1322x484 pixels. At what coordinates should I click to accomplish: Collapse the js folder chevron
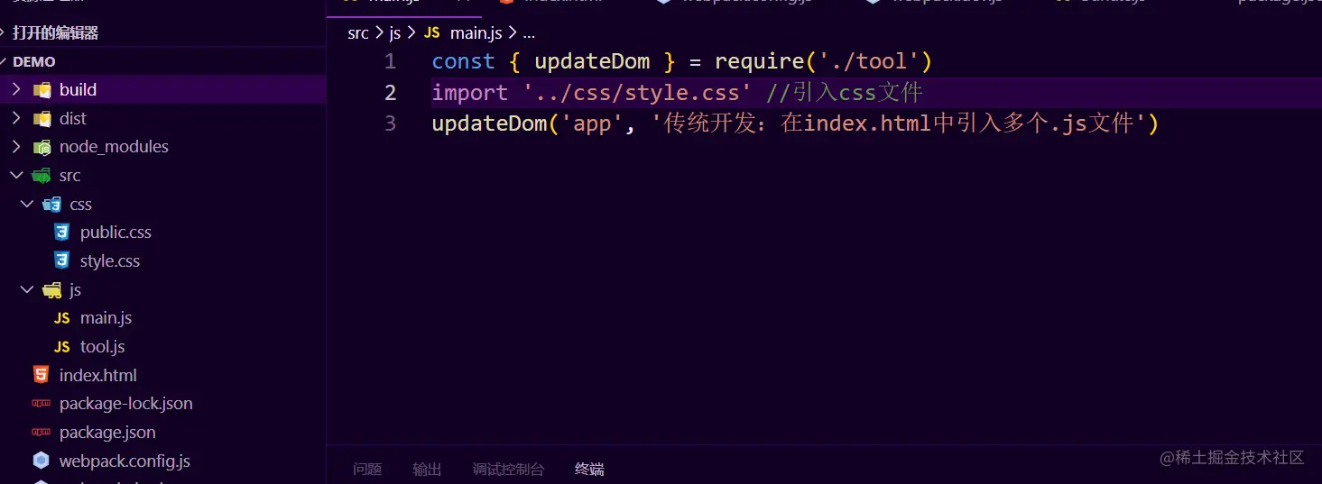[27, 289]
